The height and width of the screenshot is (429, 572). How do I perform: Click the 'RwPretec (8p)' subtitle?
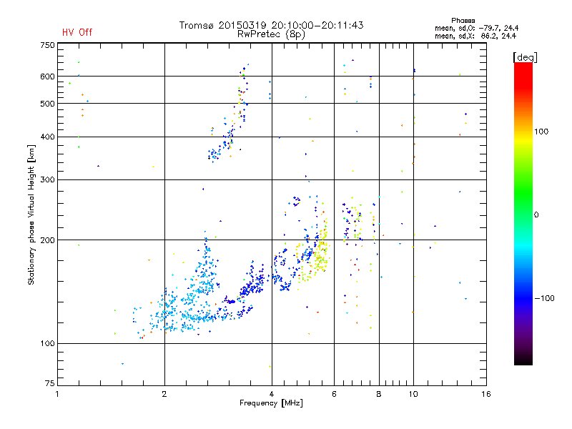point(271,34)
